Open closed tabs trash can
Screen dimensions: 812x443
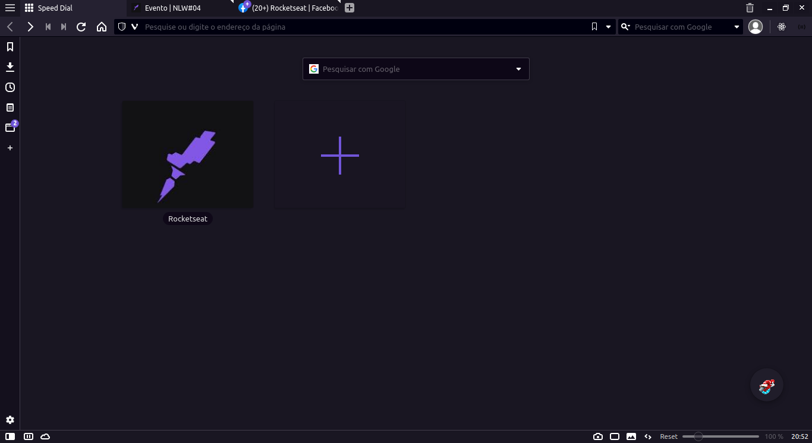coord(750,8)
